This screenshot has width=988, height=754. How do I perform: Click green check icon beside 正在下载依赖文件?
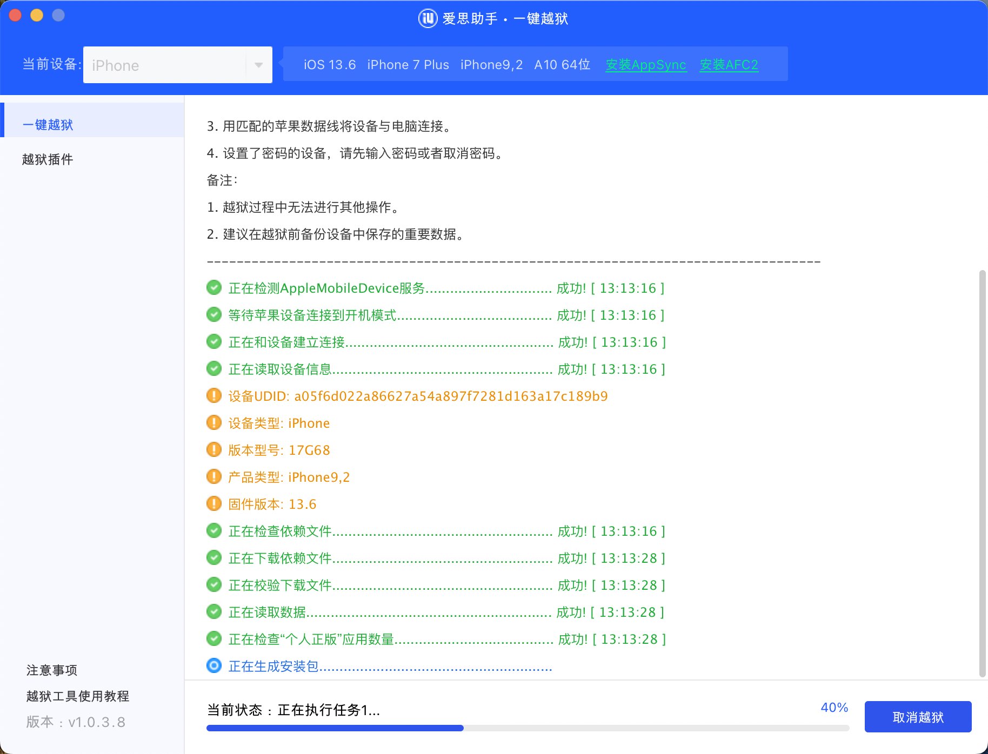214,557
